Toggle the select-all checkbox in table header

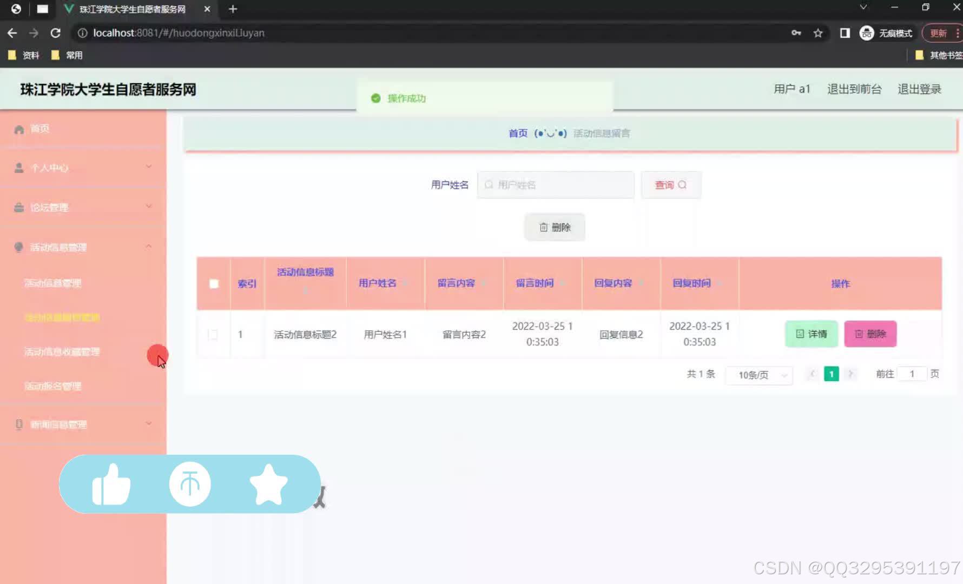point(214,284)
